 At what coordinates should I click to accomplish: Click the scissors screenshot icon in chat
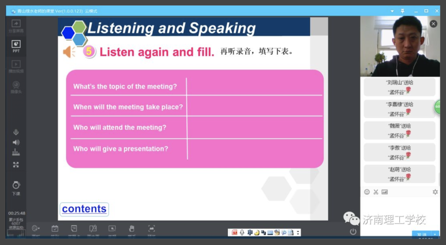pos(376,192)
